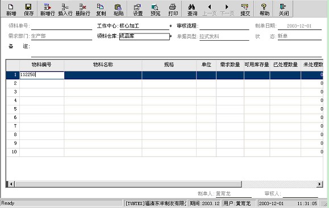This screenshot has width=329, height=208.
Task: Click status bar time 11:31:05
Action: tap(307, 203)
